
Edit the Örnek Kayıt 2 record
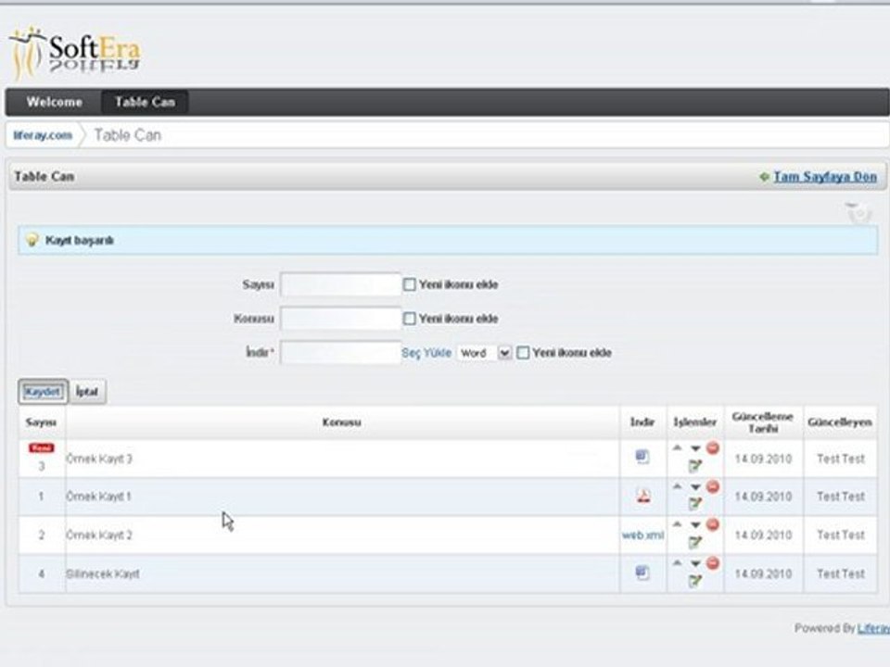(694, 543)
